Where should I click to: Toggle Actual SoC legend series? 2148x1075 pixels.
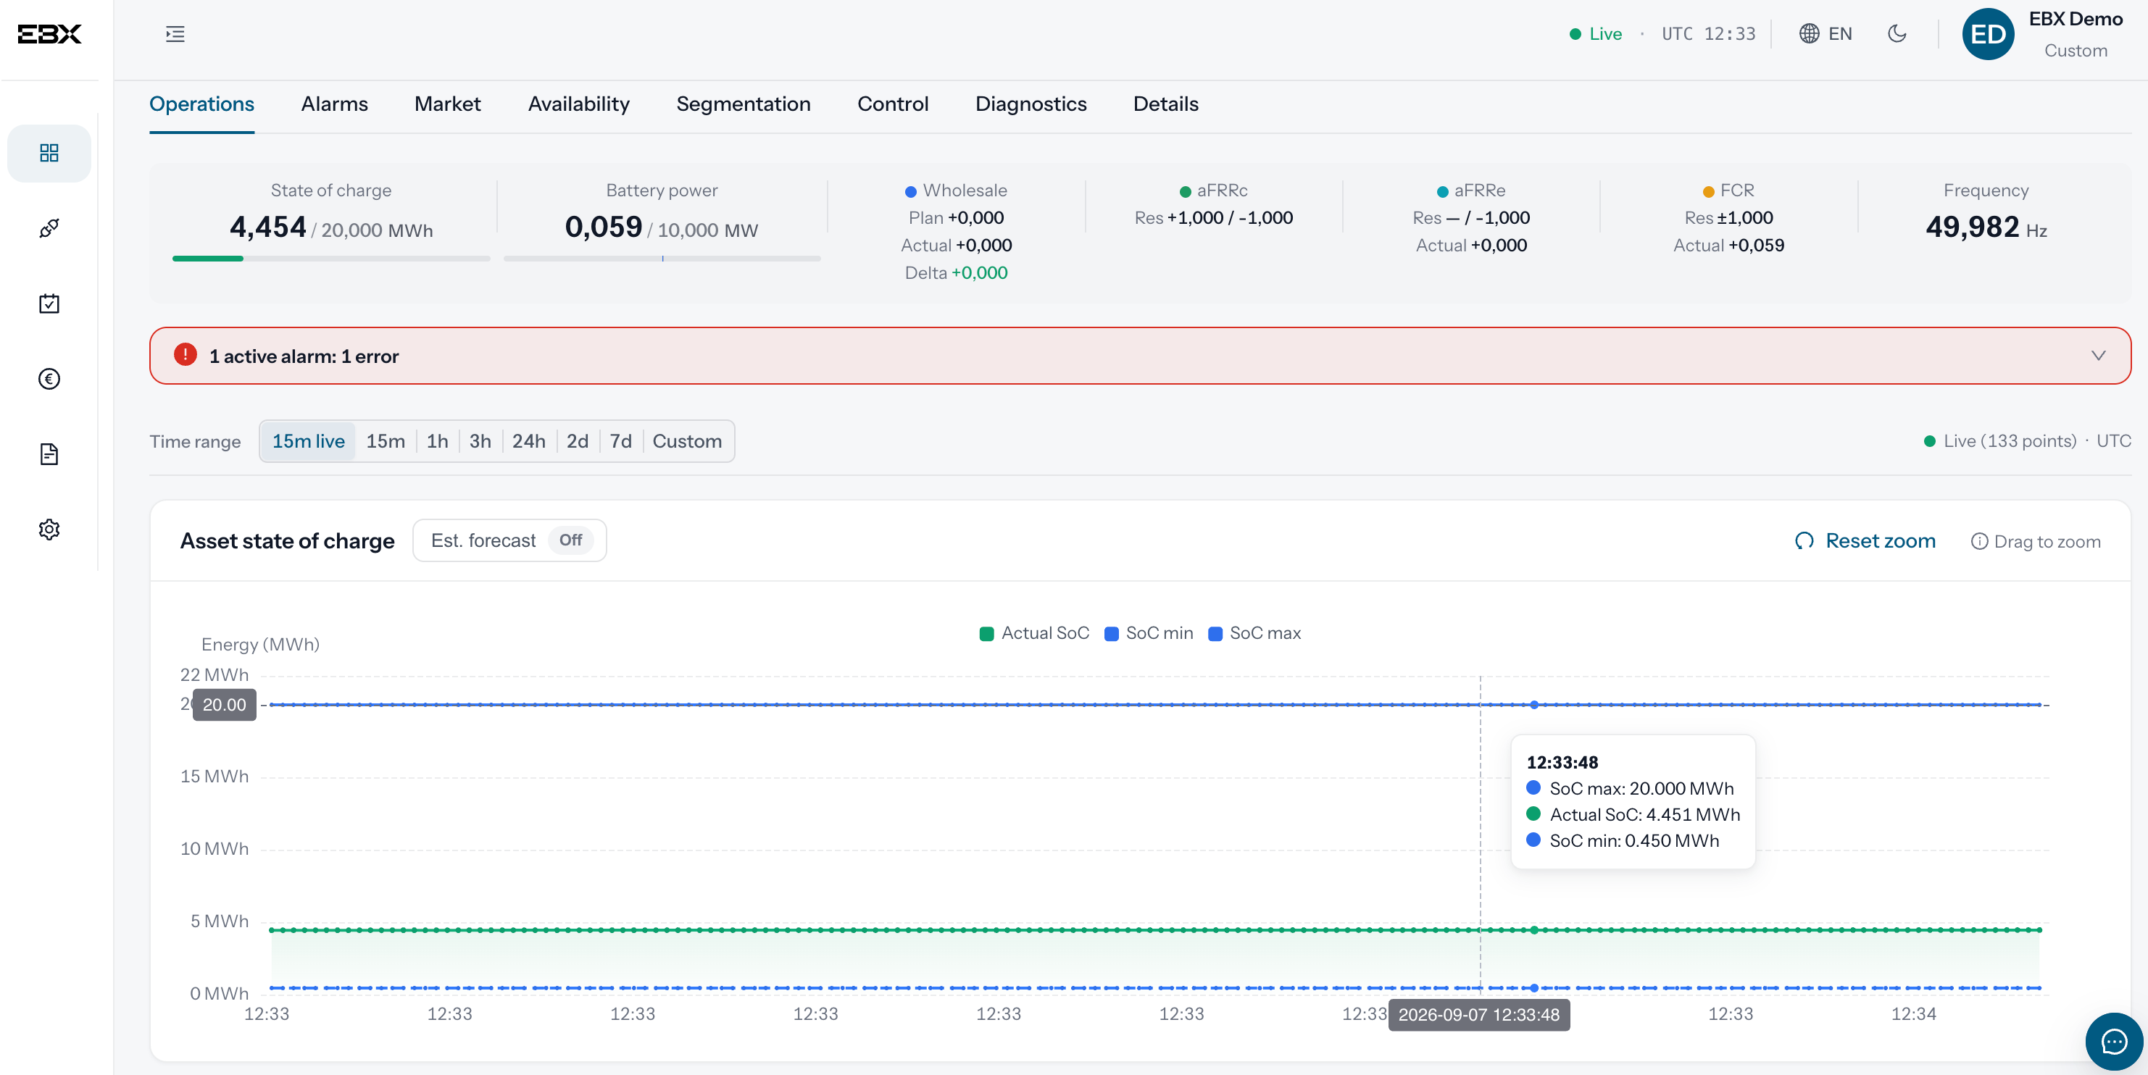pos(1034,633)
